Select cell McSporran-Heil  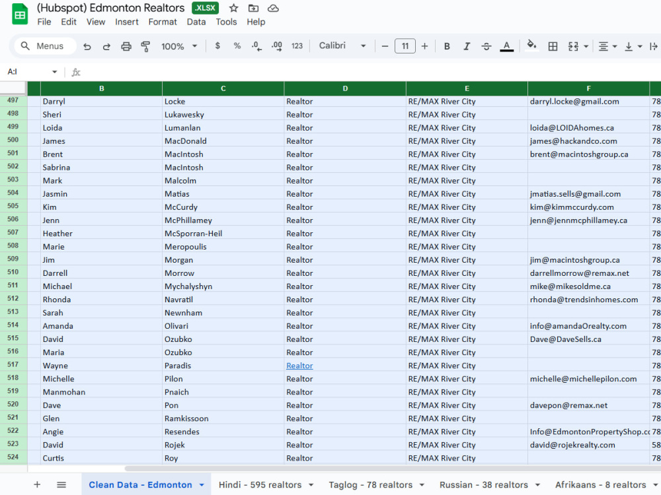pos(223,234)
